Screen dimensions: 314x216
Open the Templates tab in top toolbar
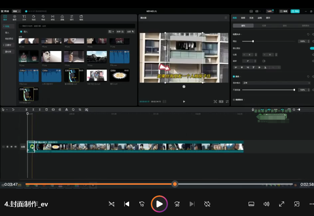81,18
